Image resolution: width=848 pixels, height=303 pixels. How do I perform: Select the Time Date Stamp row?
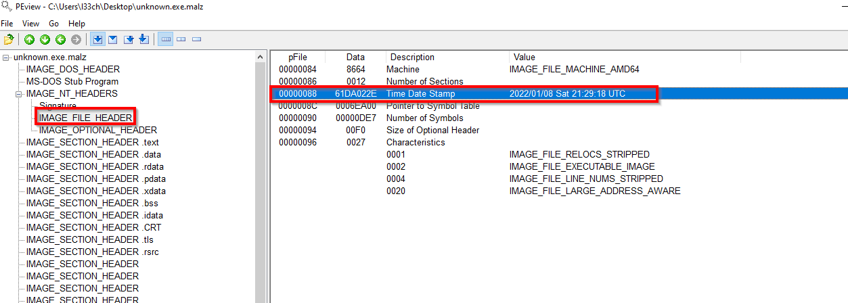click(x=558, y=93)
